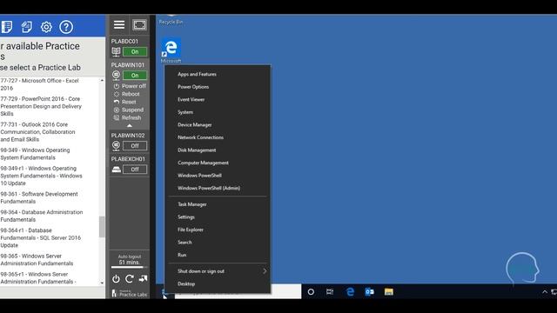
Task: Toggle PLABDC01 power On button
Action: (x=135, y=52)
